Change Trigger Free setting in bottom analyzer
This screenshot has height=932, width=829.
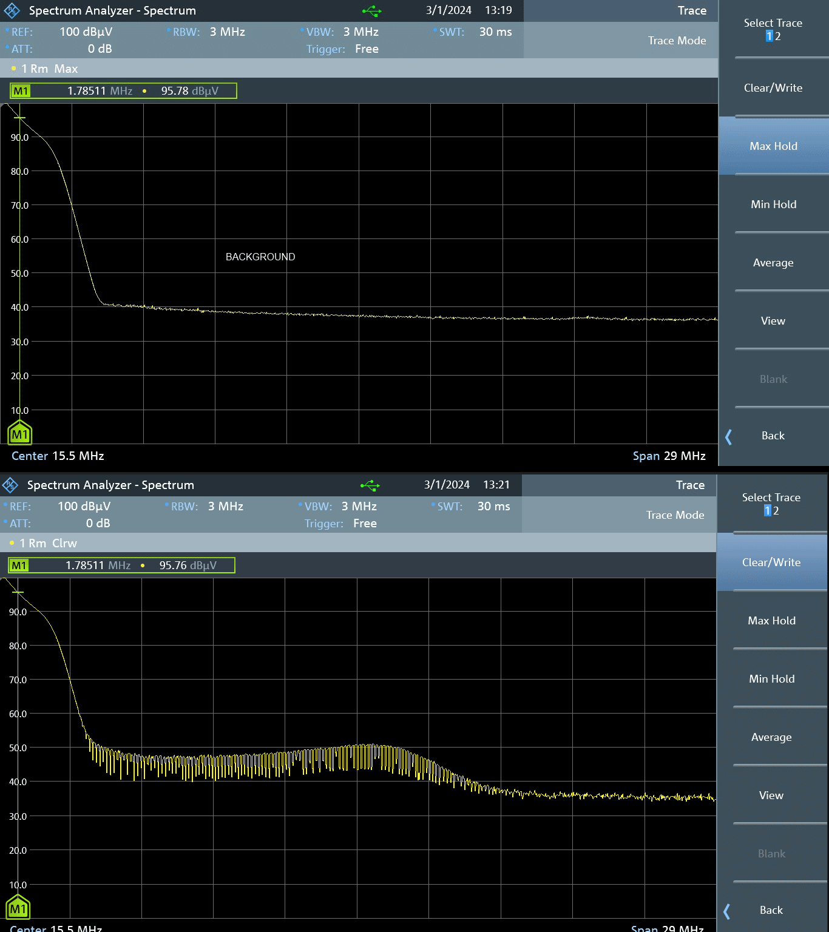click(365, 524)
